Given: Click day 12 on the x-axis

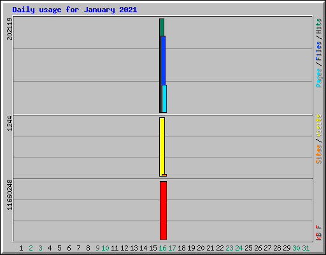Looking at the screenshot, I should [x=124, y=248].
